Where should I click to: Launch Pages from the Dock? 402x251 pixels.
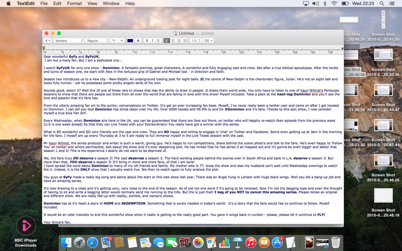[x=211, y=243]
